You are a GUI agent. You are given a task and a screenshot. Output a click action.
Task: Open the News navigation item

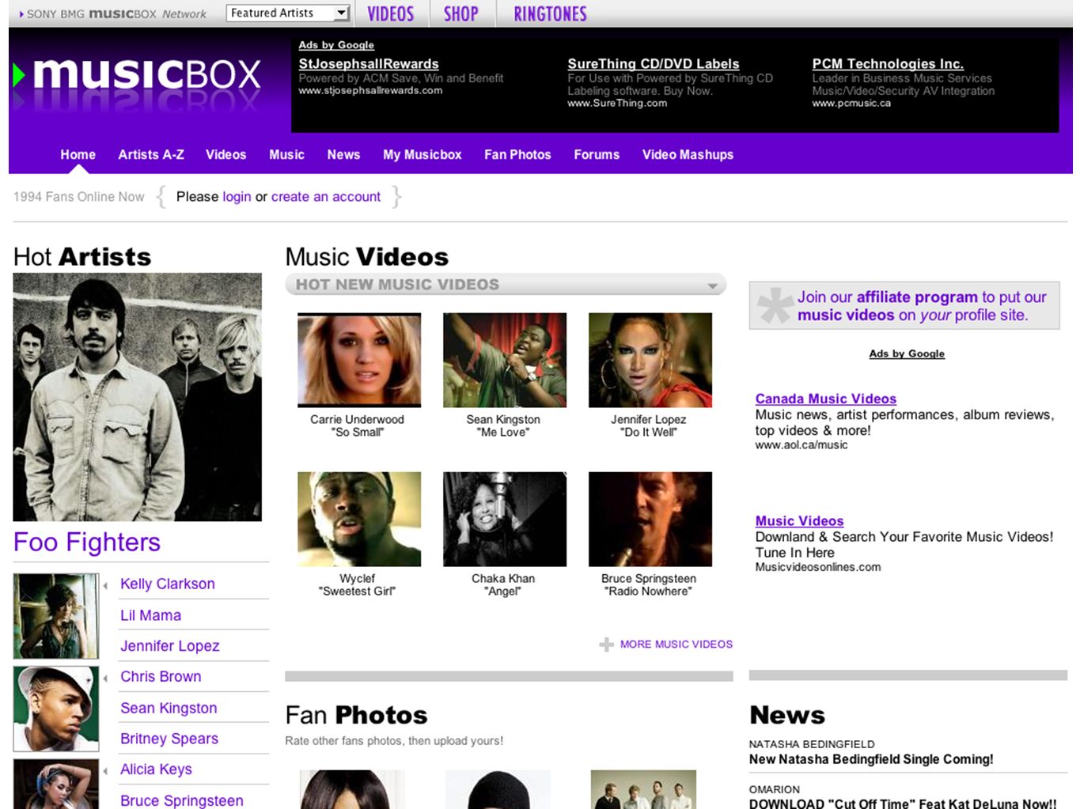pos(343,155)
